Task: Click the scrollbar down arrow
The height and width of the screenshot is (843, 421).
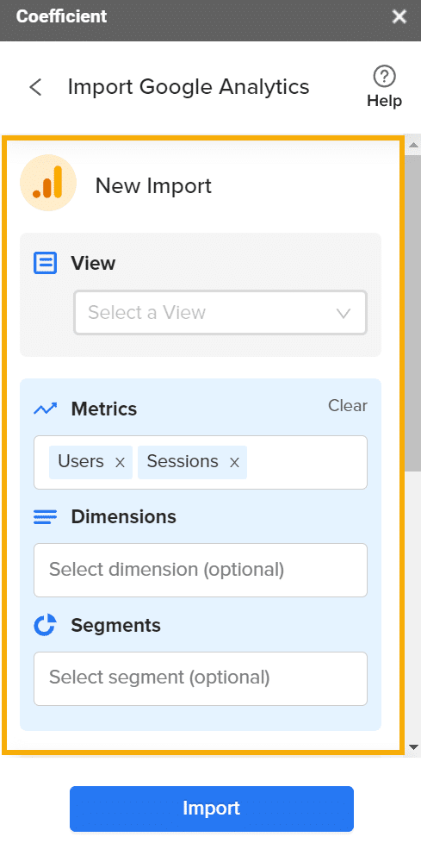Action: click(413, 746)
